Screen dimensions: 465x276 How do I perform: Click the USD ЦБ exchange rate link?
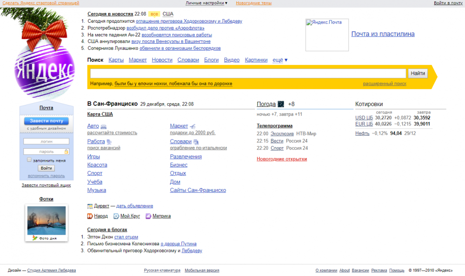pyautogui.click(x=364, y=118)
